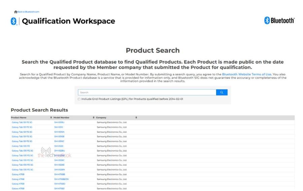Open the Bluetooth Website Terms of Use link
303x191 pixels.
click(246, 74)
